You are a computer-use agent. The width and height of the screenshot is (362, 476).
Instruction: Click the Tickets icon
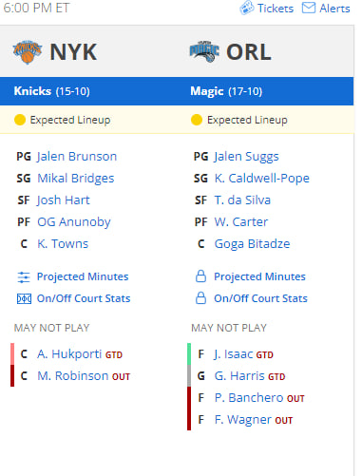click(247, 9)
